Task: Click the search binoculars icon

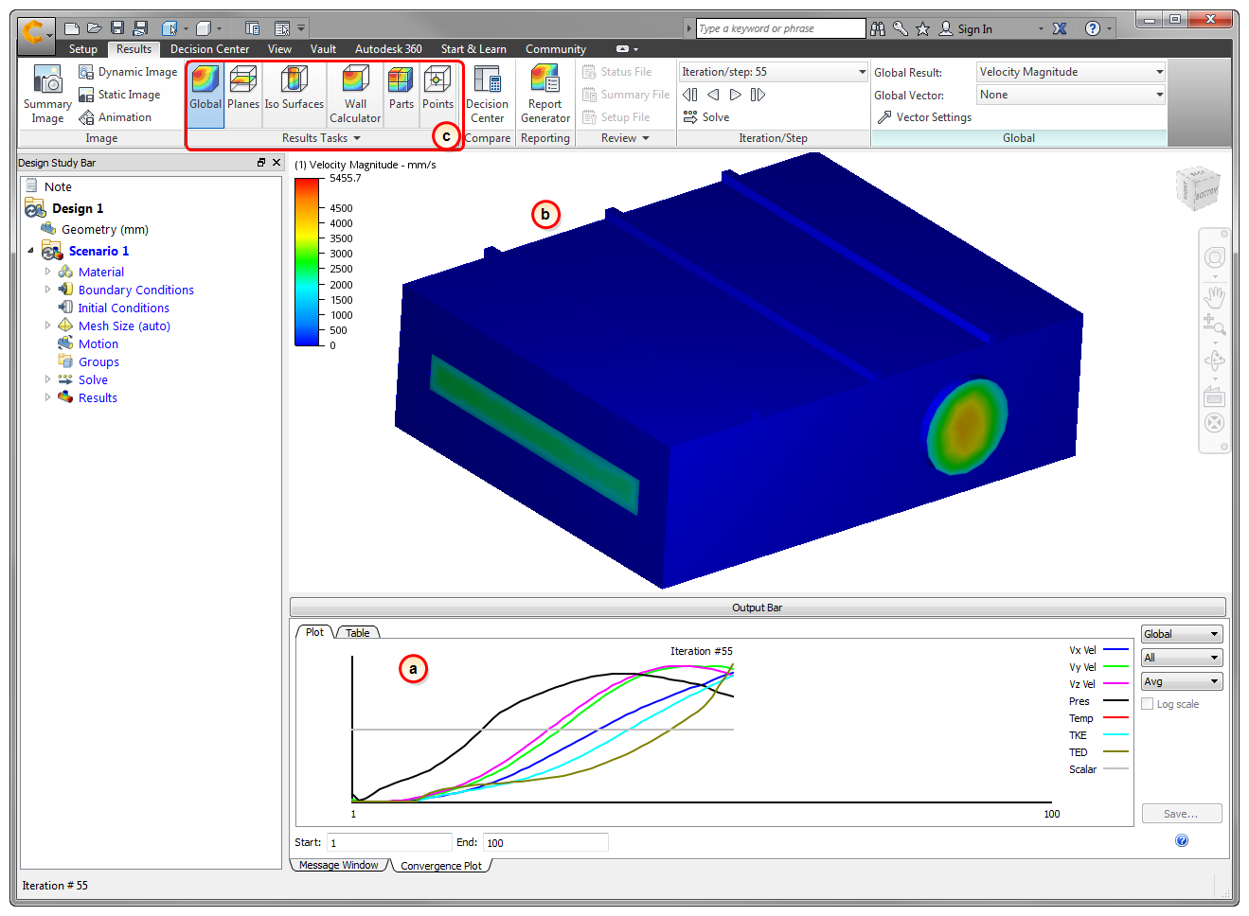Action: (878, 29)
